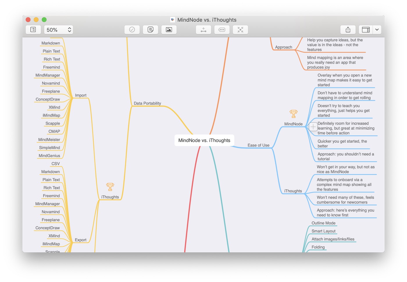This screenshot has height=282, width=407.
Task: Toggle the inspector sidebar panel button
Action: [x=366, y=30]
